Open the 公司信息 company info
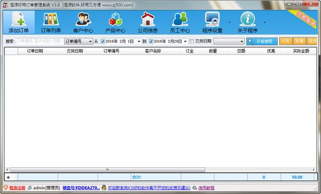This screenshot has width=321, height=194. [x=147, y=22]
